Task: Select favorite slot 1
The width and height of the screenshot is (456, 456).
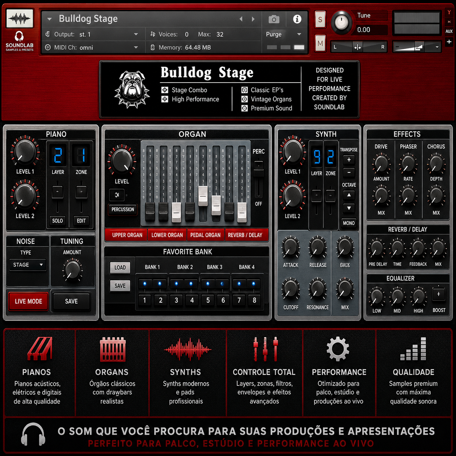Action: 145,300
